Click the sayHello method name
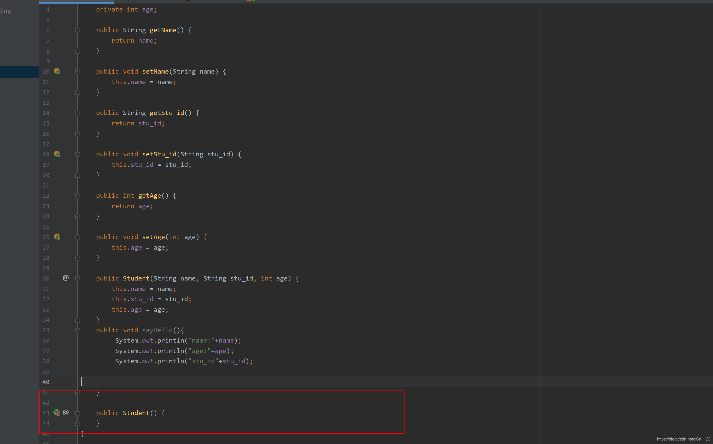Image resolution: width=713 pixels, height=444 pixels. click(157, 330)
